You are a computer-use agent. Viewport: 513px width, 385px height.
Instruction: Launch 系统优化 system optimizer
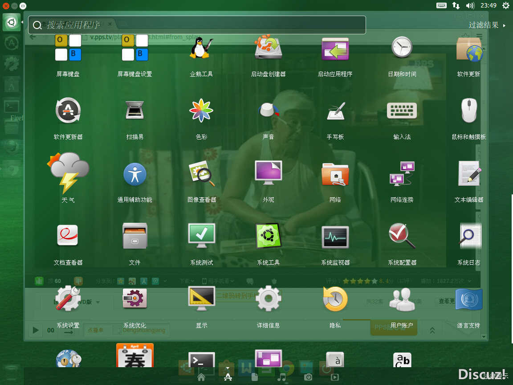pyautogui.click(x=135, y=299)
